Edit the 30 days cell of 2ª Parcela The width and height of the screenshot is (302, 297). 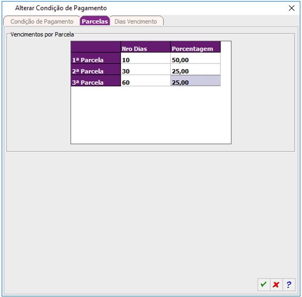[146, 70]
